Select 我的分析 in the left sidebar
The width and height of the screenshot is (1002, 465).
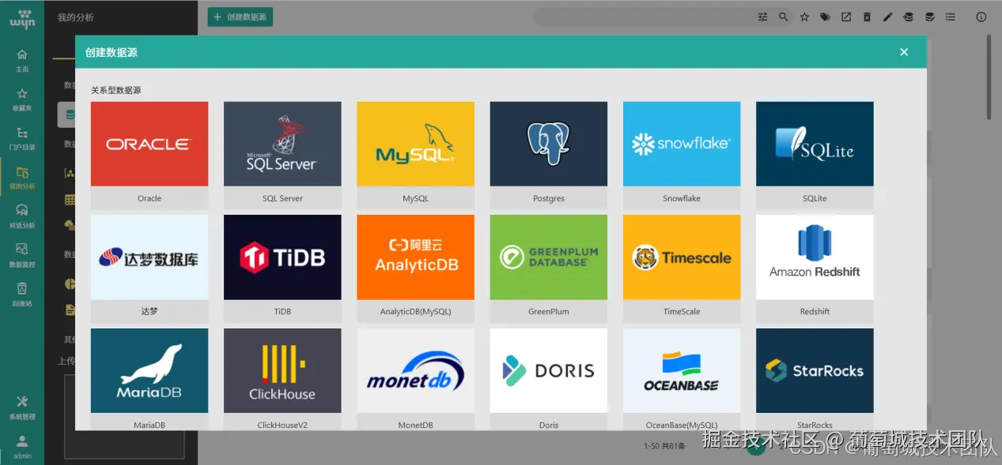click(22, 178)
